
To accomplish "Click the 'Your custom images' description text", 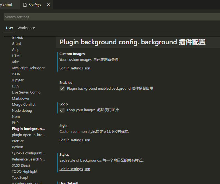I will click(89, 60).
